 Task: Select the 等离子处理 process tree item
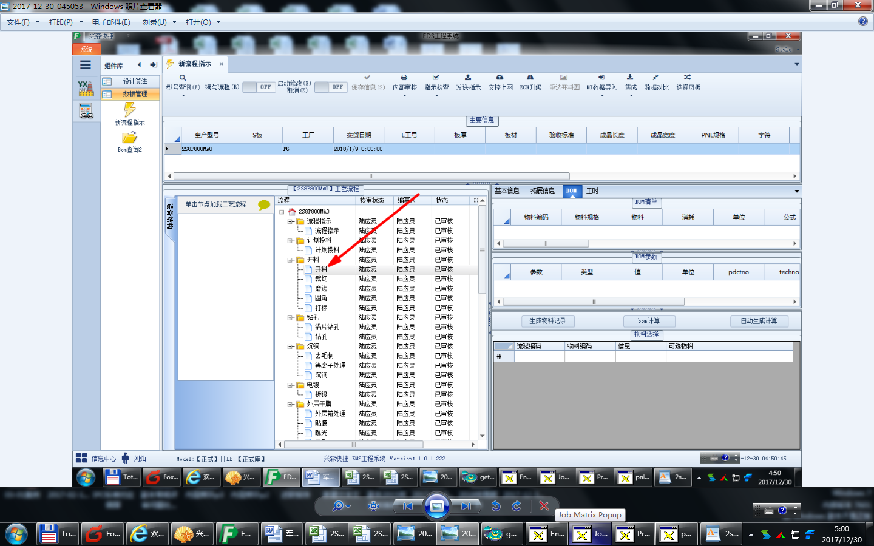[330, 366]
